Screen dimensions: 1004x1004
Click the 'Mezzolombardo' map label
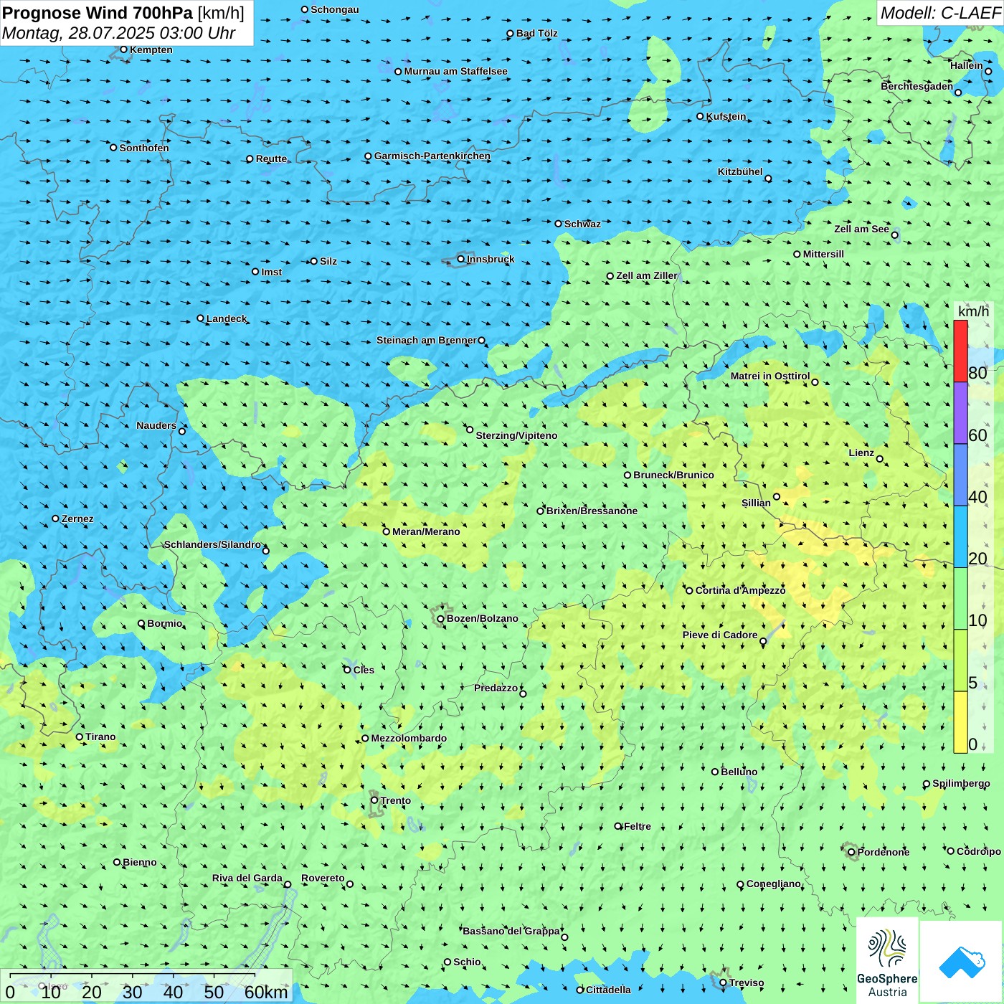pyautogui.click(x=409, y=738)
